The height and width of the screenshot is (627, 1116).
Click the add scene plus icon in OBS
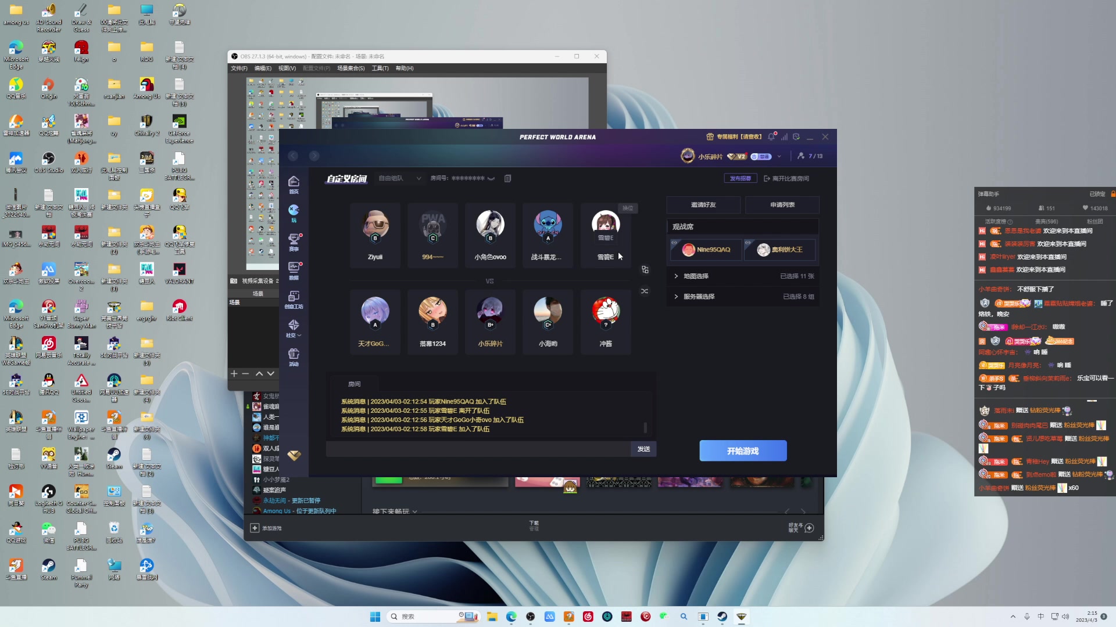pos(234,374)
